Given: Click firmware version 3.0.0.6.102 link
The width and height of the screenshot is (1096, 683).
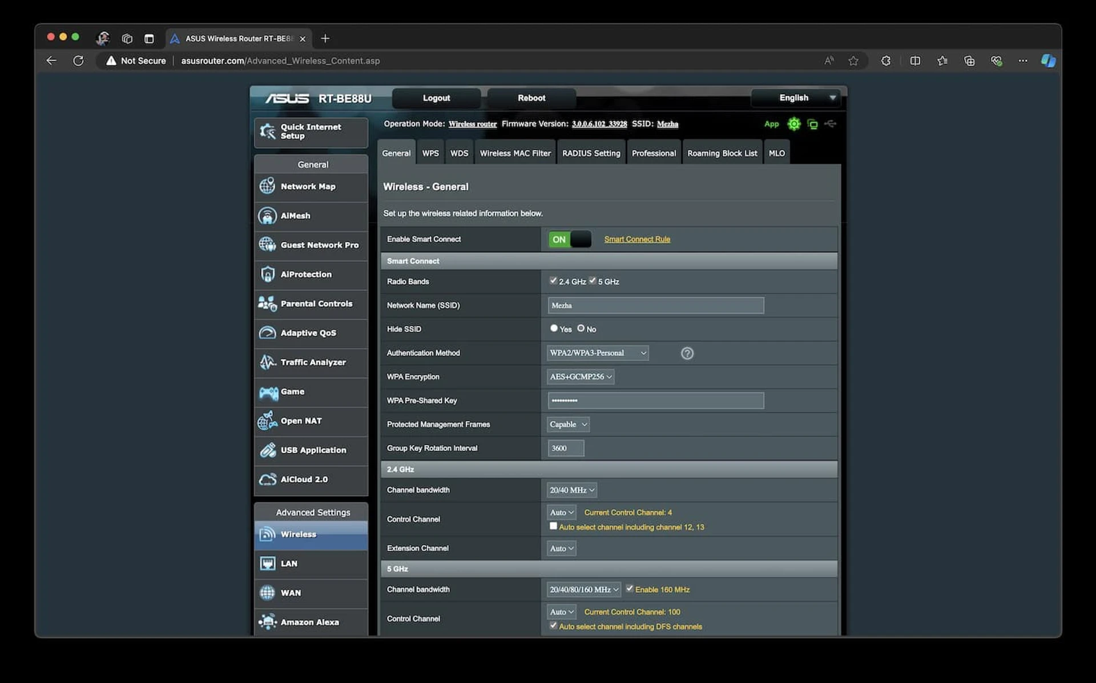Looking at the screenshot, I should 599,124.
